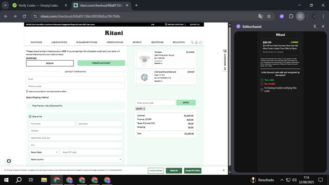329x185 pixels.
Task: Open the Gemstones menu
Action: [x=157, y=42]
